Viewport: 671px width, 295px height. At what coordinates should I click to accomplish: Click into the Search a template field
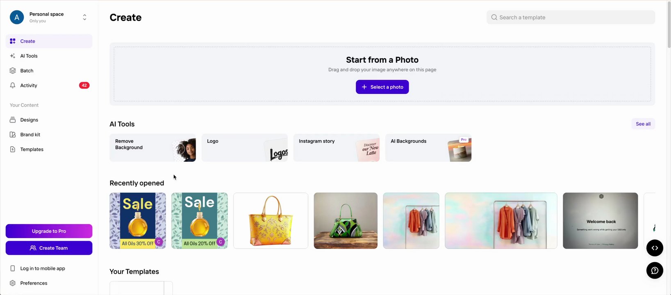[x=571, y=17]
